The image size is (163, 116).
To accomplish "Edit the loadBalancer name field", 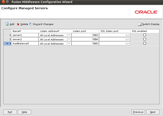I will coord(25,43).
